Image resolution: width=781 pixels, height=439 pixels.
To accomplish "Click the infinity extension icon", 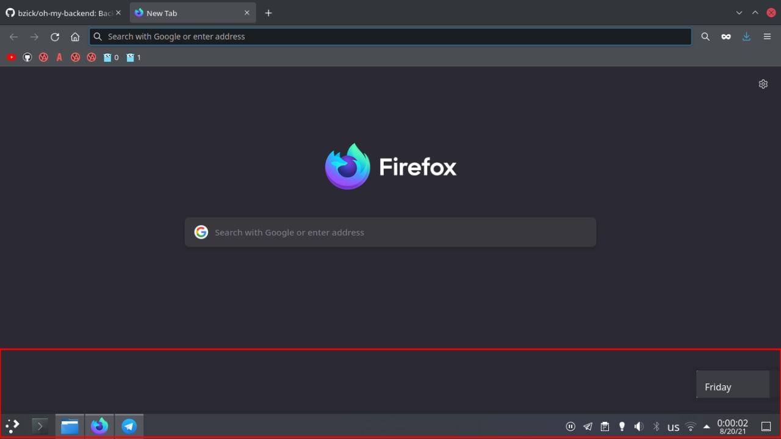I will 726,37.
